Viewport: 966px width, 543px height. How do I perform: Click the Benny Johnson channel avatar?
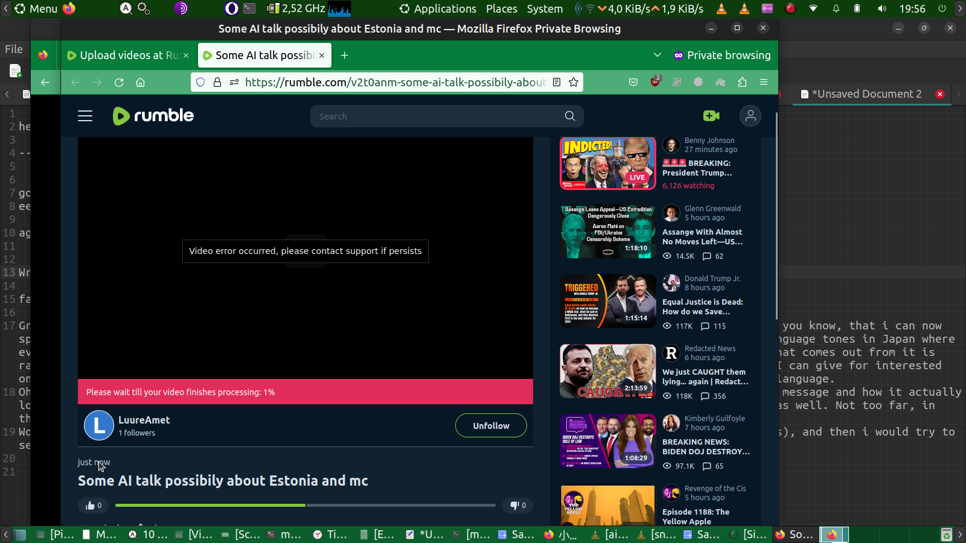tap(671, 145)
